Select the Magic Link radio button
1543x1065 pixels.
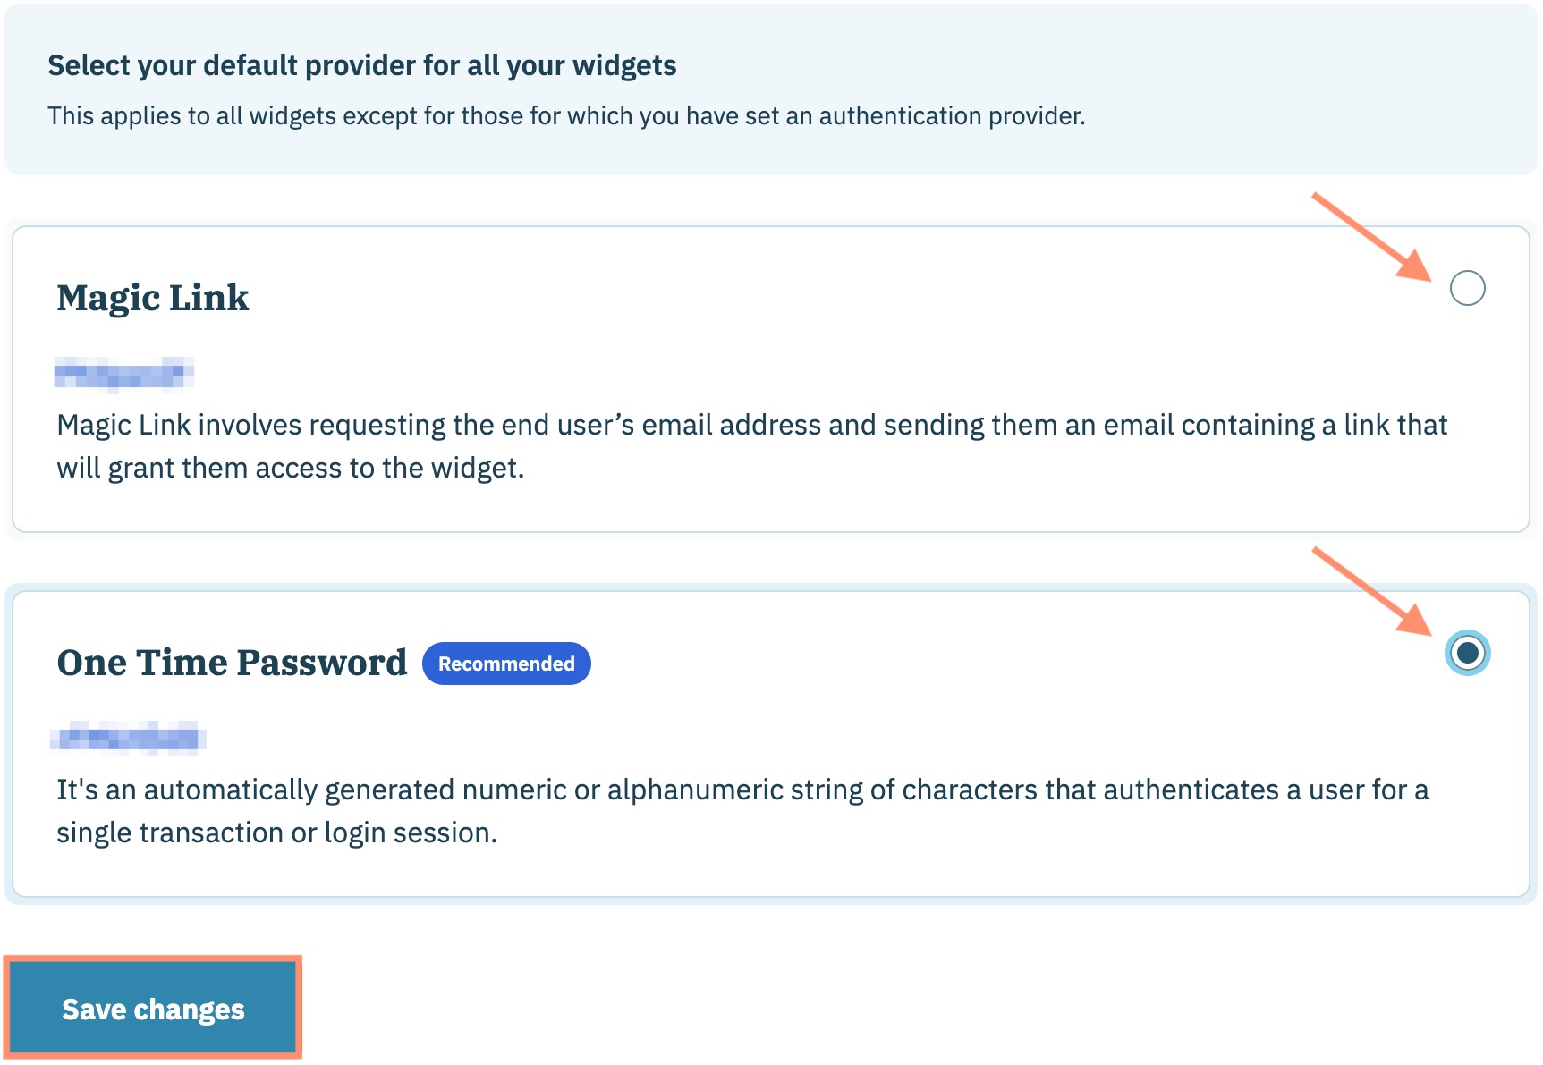tap(1467, 288)
